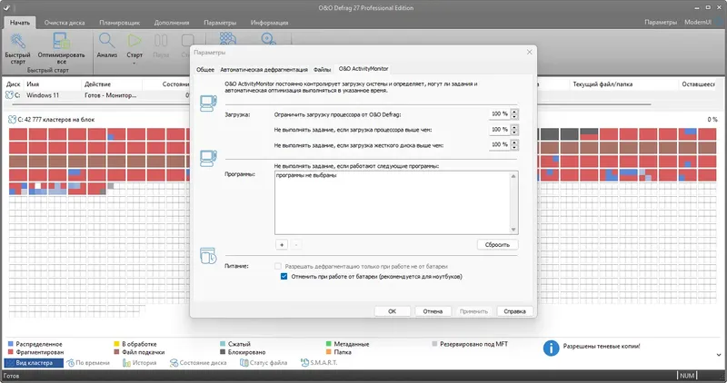Screen dimensions: 727x383
Task: Select Вид кластера view
Action: pos(34,363)
